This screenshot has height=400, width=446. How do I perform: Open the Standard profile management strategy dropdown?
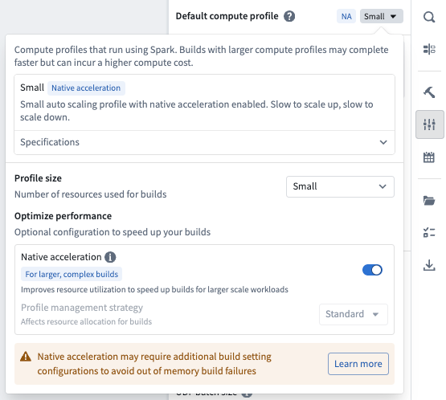[x=354, y=314]
